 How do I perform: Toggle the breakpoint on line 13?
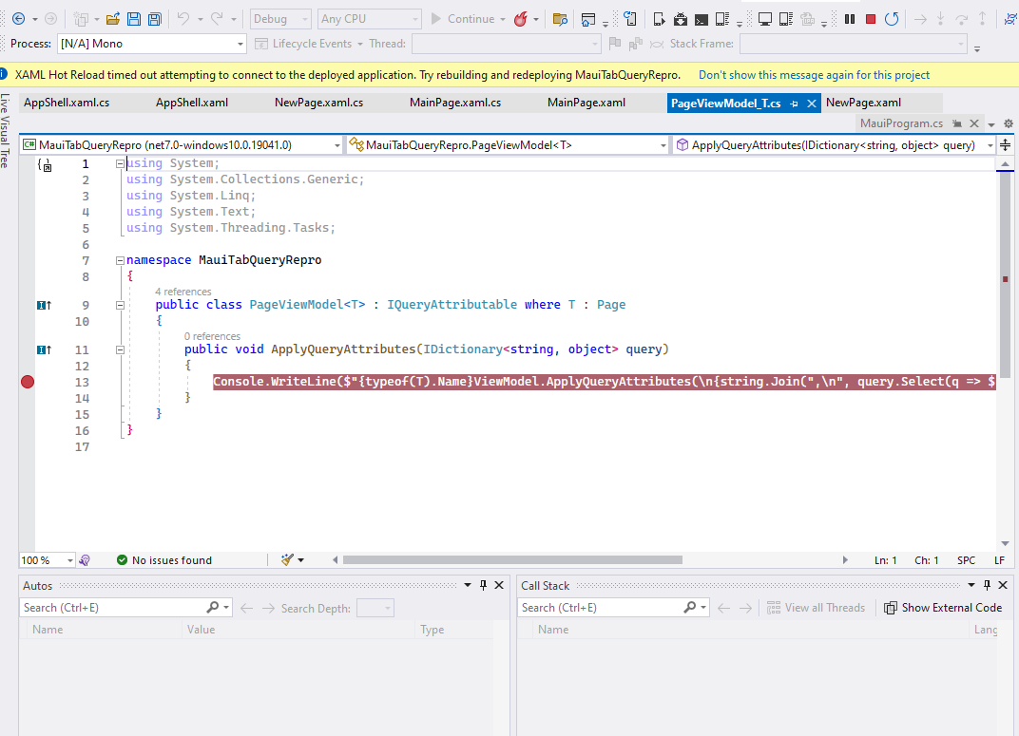pos(27,382)
